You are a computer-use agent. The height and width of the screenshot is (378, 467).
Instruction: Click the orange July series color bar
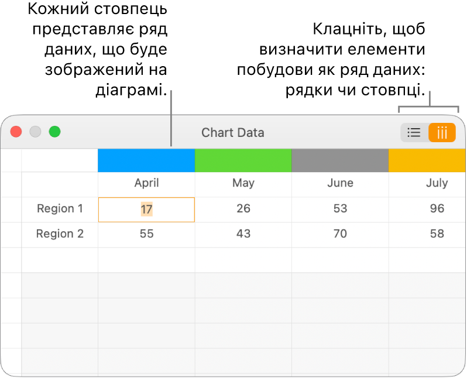[428, 160]
